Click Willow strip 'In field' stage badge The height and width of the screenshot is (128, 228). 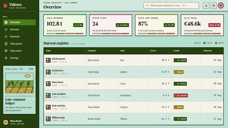click(x=180, y=119)
